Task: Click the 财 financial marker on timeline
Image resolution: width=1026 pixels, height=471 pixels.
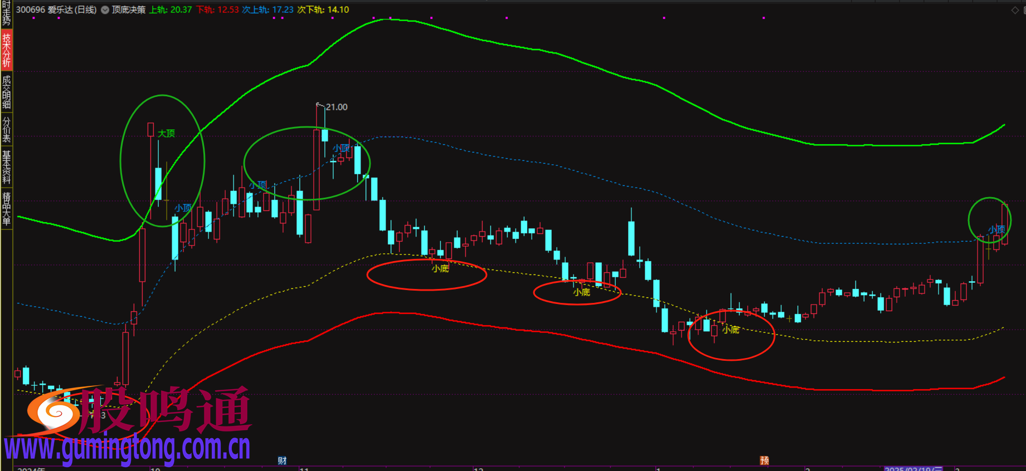Action: (x=282, y=460)
